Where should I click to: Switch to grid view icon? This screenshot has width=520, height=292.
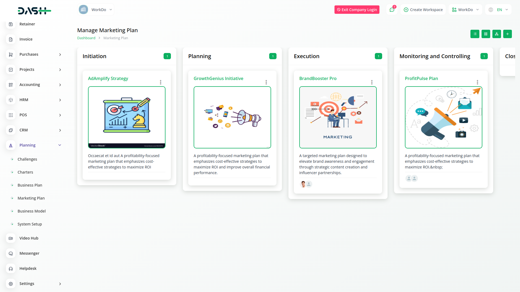pos(486,34)
